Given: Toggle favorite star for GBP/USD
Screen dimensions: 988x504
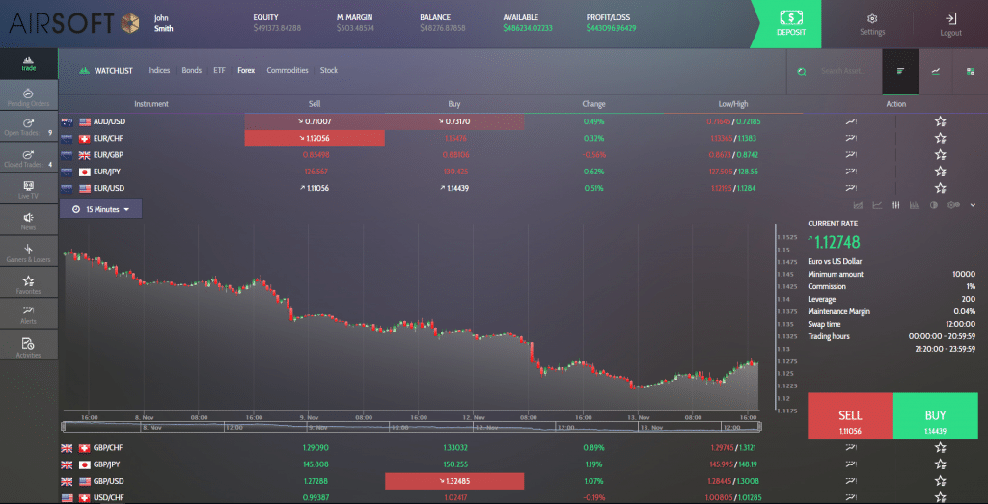Looking at the screenshot, I should 940,481.
